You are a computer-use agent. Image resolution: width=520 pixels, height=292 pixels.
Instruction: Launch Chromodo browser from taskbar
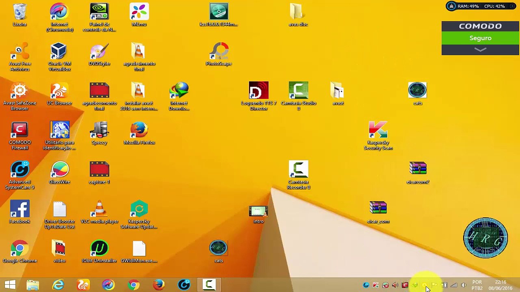pyautogui.click(x=108, y=285)
